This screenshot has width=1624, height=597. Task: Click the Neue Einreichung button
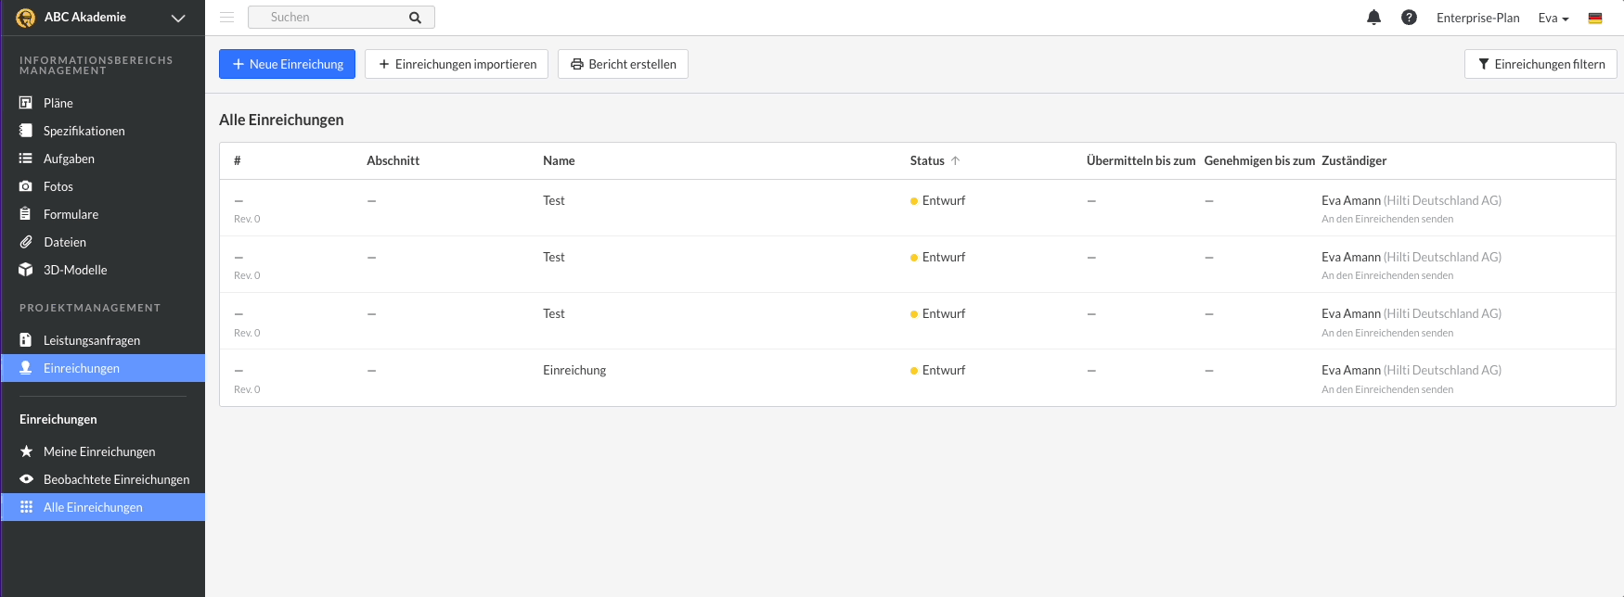[x=287, y=64]
